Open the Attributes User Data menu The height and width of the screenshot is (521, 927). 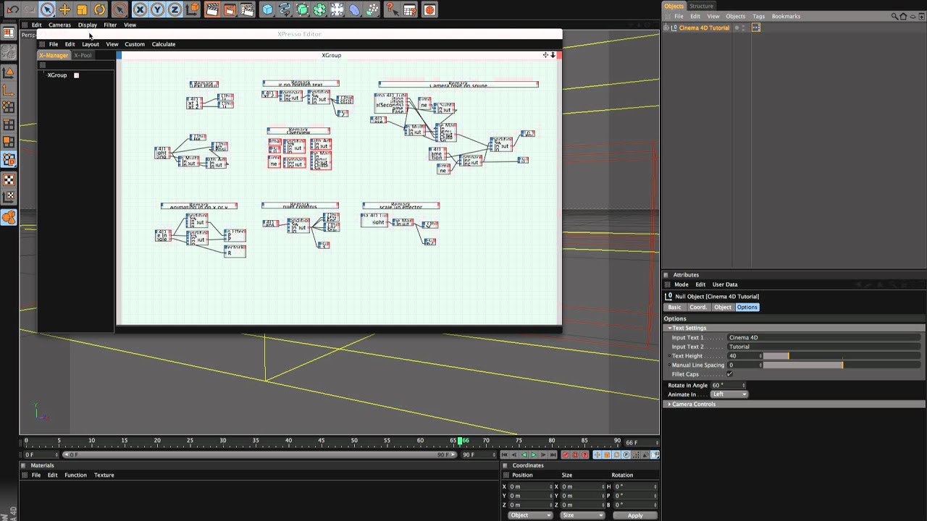click(x=725, y=284)
